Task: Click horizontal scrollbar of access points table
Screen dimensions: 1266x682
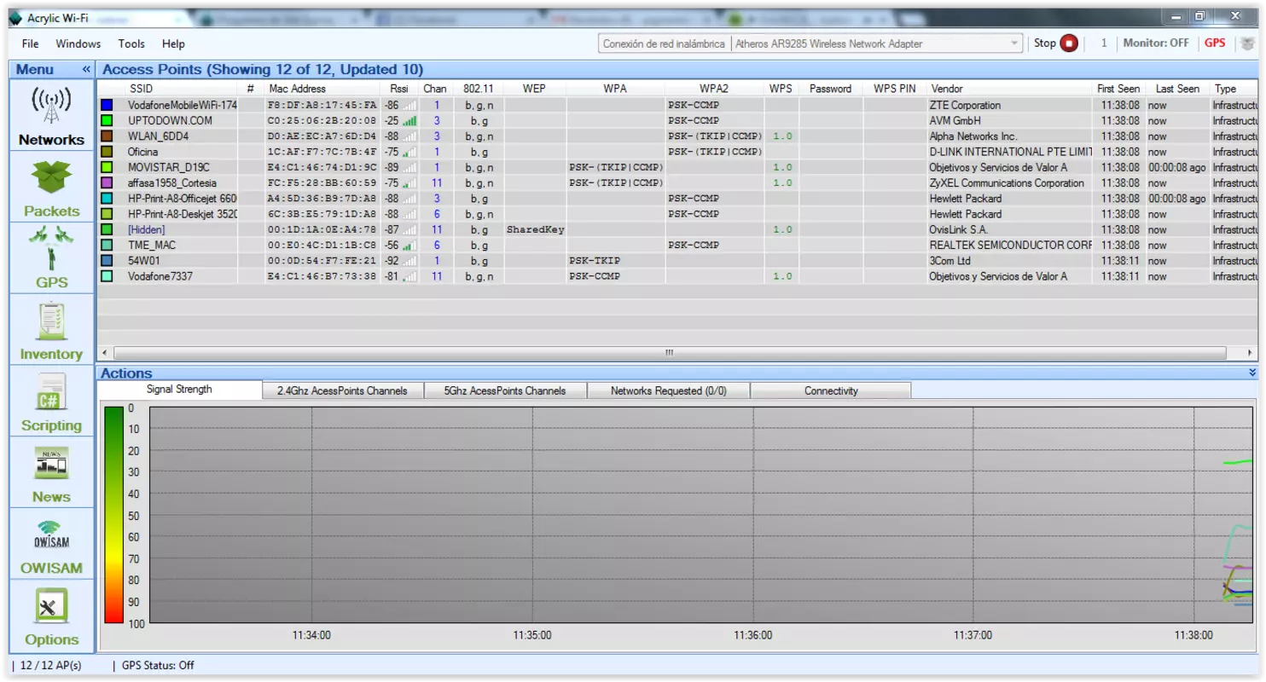Action: [669, 353]
